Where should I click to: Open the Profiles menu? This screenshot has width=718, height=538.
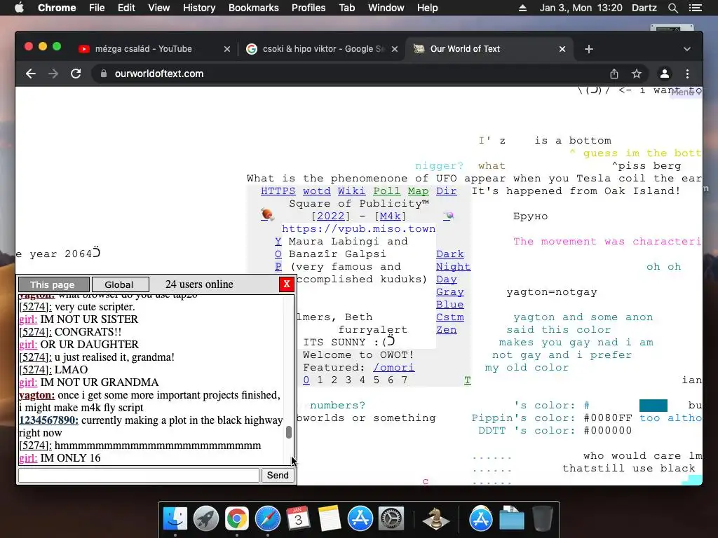(x=309, y=8)
